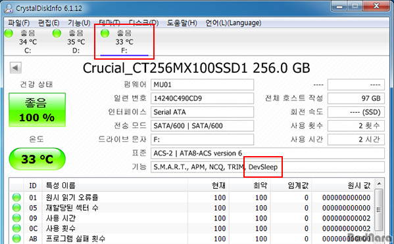The image size is (394, 244).
Task: Click the power on hours 2 시간 field
Action: [356, 140]
